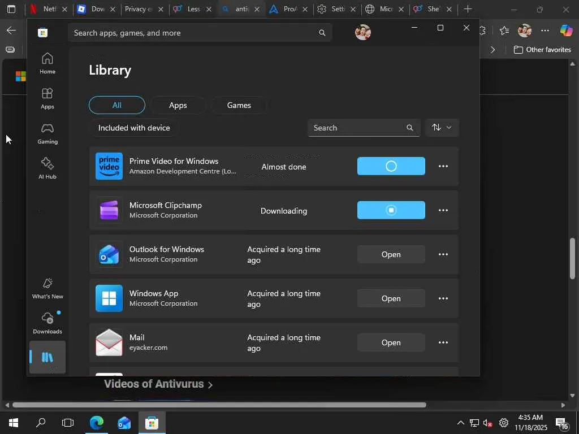
Task: Open Microsoft Edge taskbar icon
Action: point(97,423)
